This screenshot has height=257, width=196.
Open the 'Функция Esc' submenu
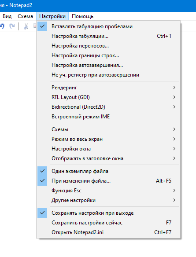(109, 191)
